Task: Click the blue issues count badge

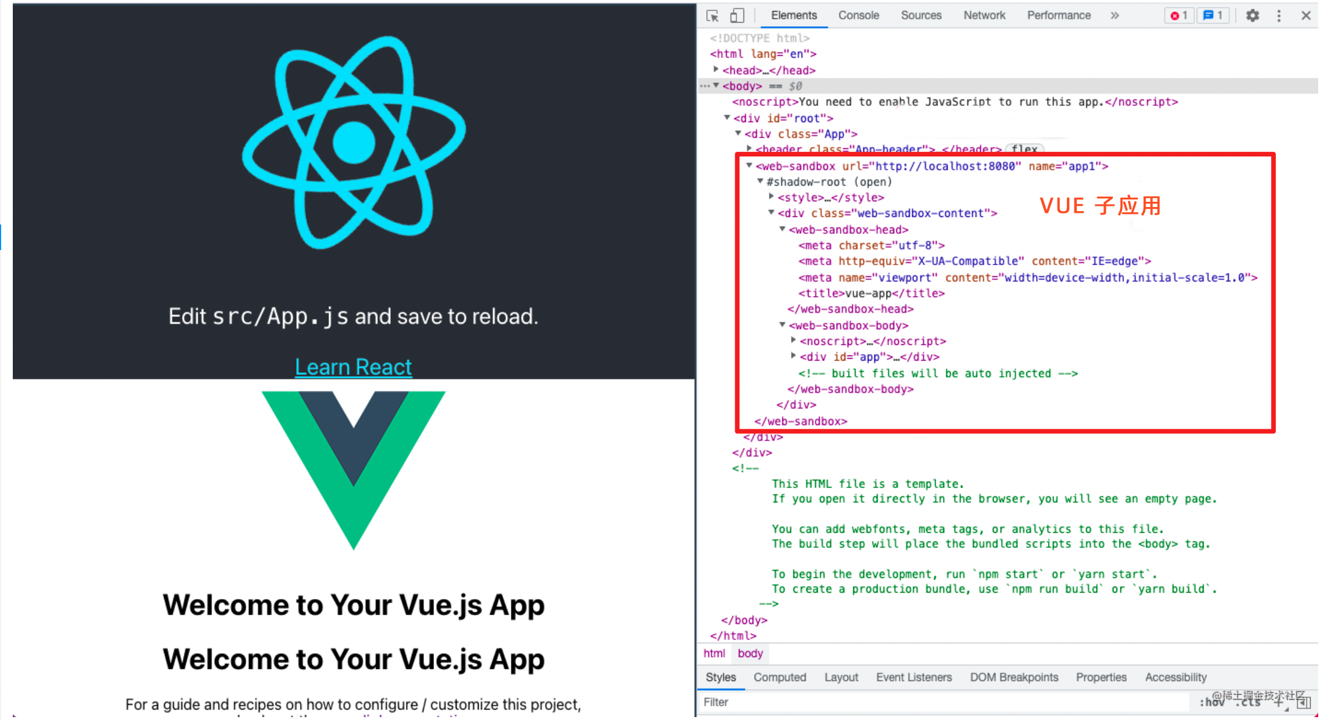Action: 1213,16
